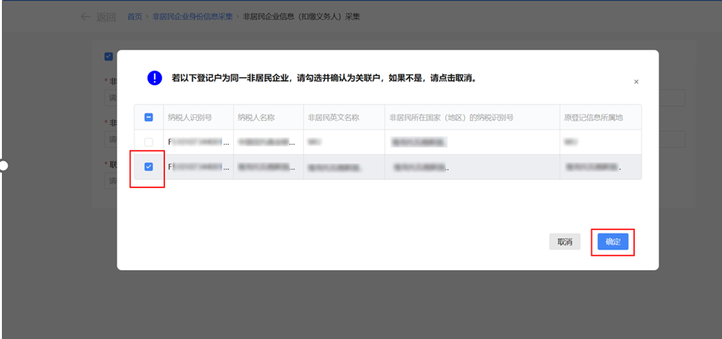Viewport: 722px width, 339px height.
Task: Click the 纳税人识别号 column header
Action: (190, 117)
